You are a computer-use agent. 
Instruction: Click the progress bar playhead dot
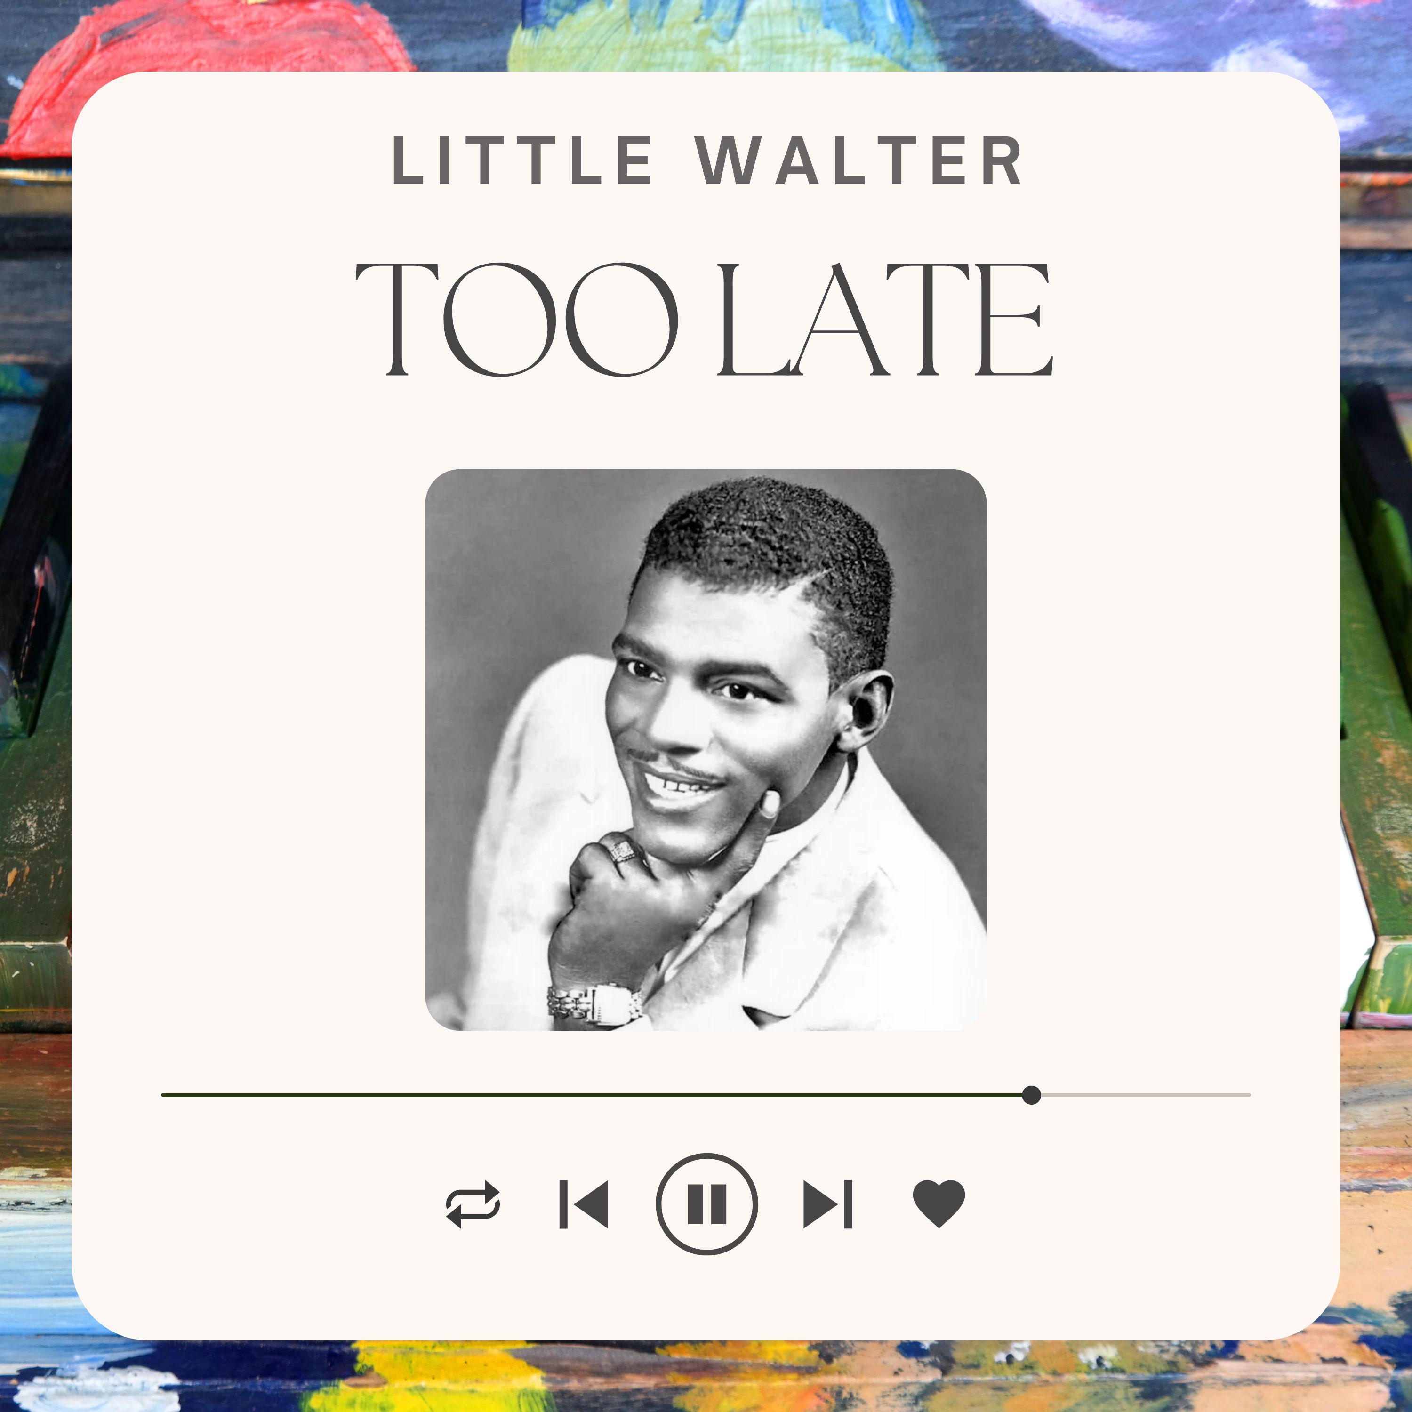click(x=1031, y=1095)
